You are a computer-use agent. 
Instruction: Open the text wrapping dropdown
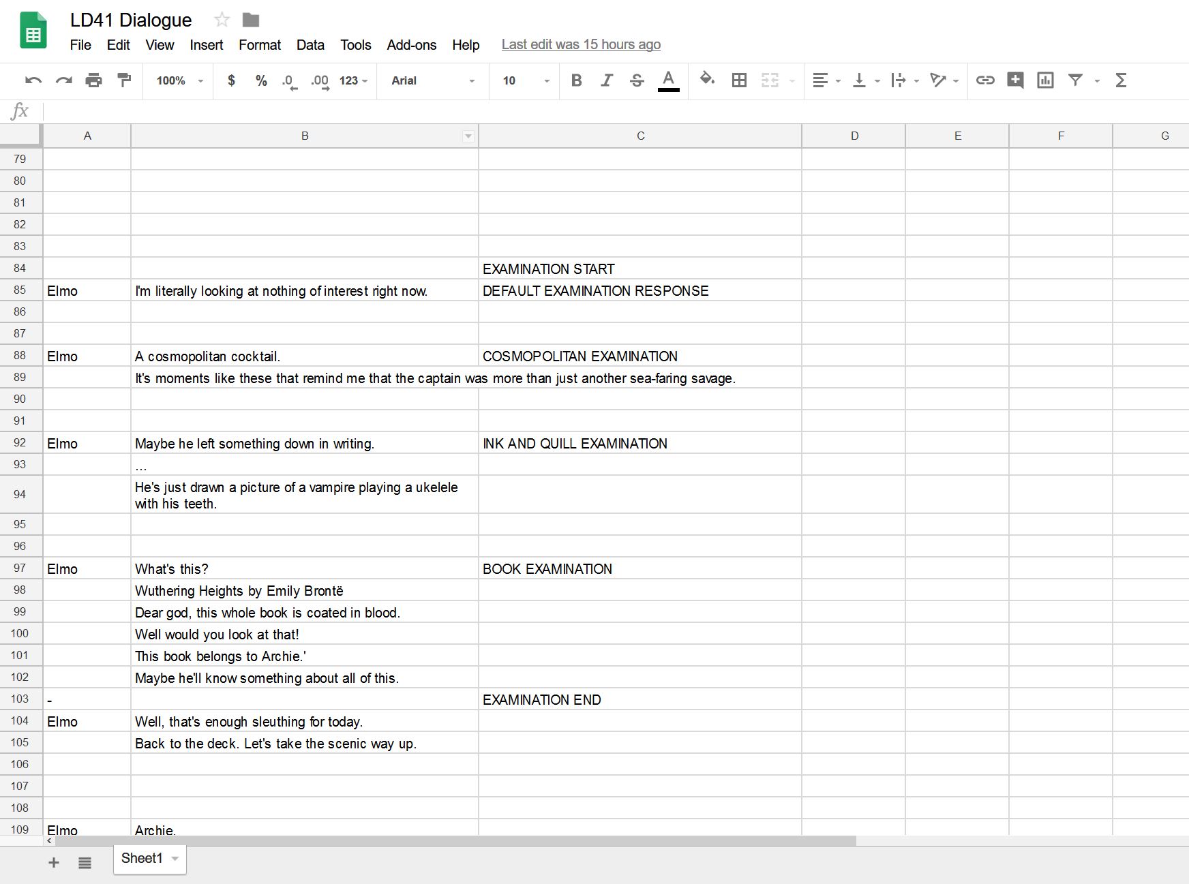pos(905,80)
